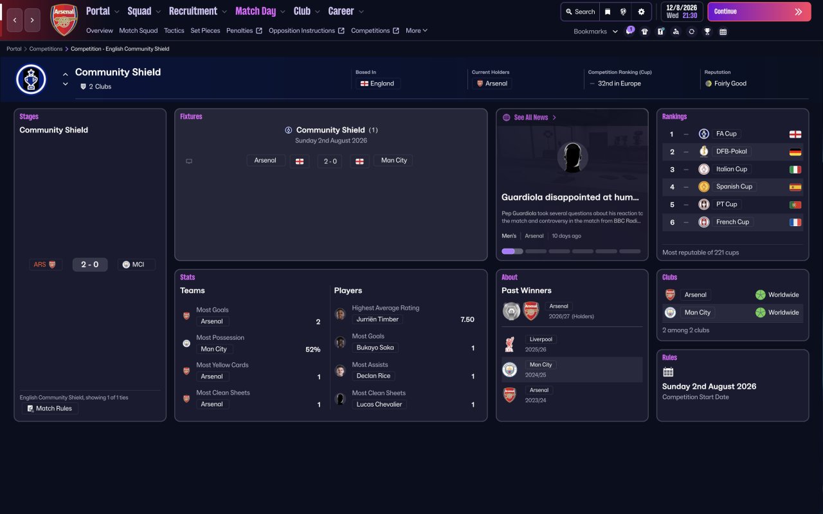Go forward with the right arrow button
Screen dimensions: 823x514
pyautogui.click(x=32, y=20)
